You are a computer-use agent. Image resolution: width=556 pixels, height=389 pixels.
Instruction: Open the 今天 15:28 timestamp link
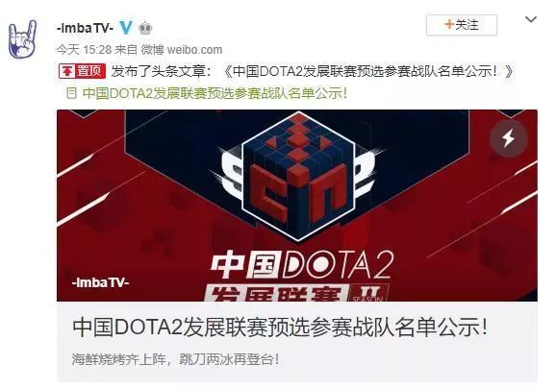(85, 50)
